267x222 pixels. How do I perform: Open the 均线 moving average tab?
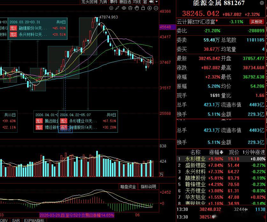(137, 2)
